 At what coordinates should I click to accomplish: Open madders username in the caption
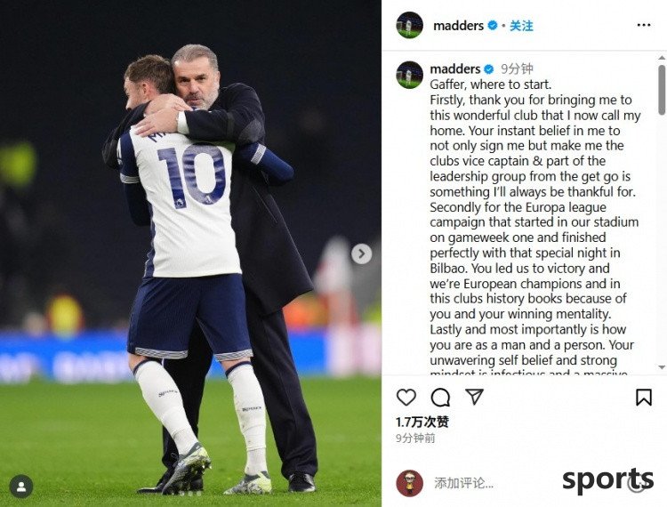click(455, 68)
